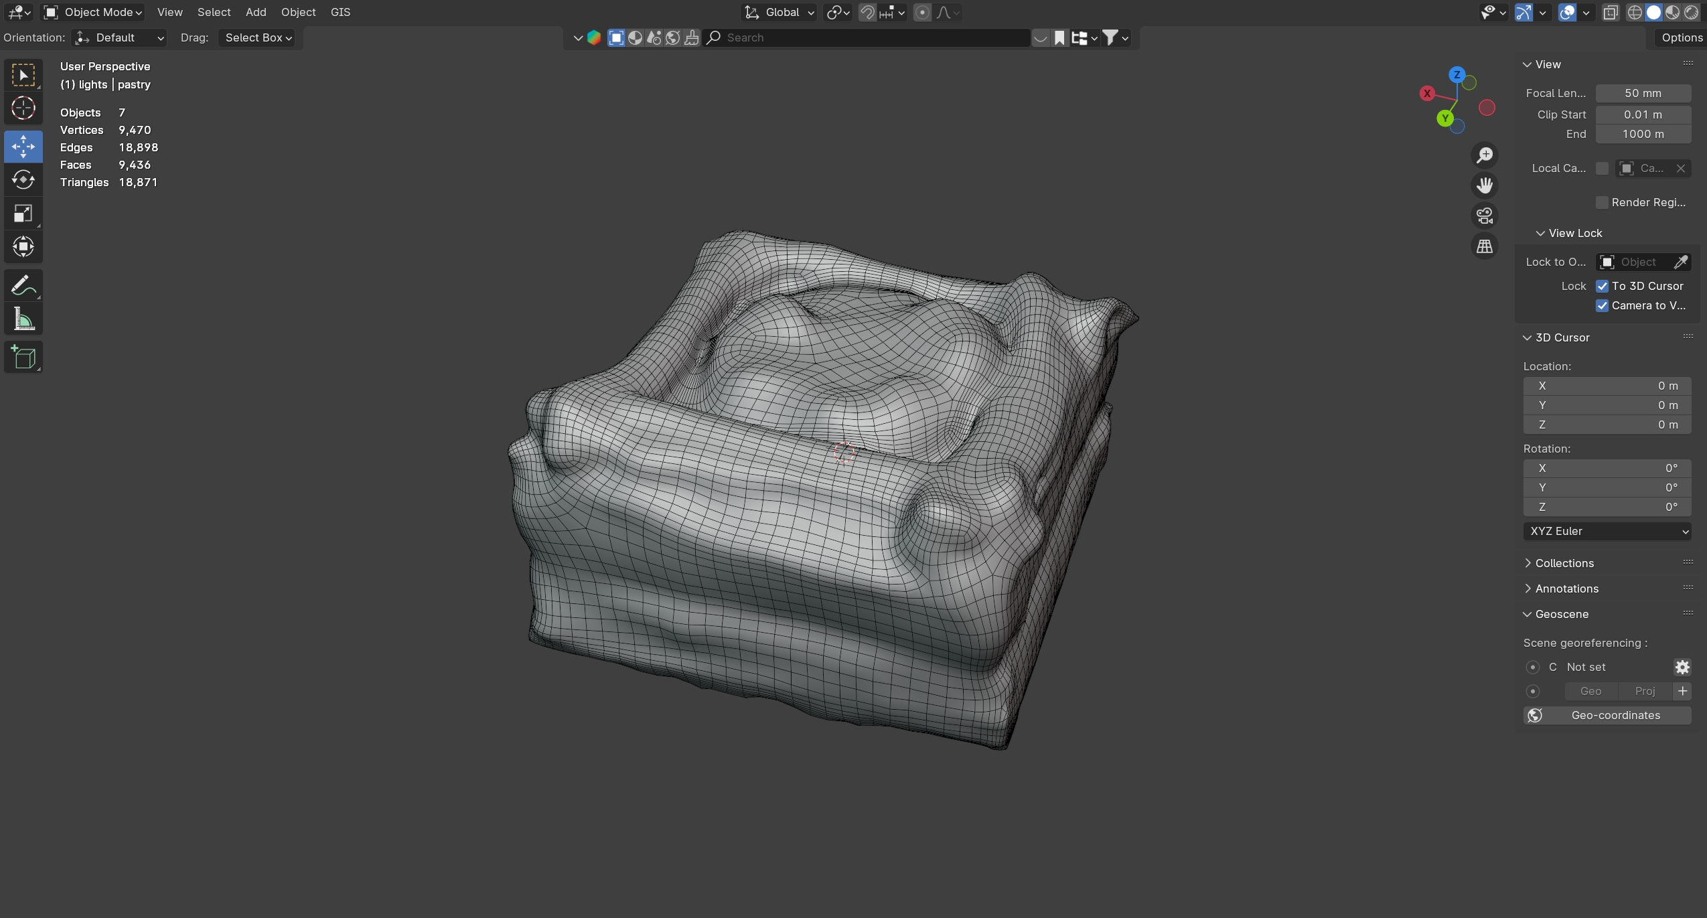This screenshot has height=918, width=1707.
Task: Expand the Collections panel
Action: [x=1564, y=563]
